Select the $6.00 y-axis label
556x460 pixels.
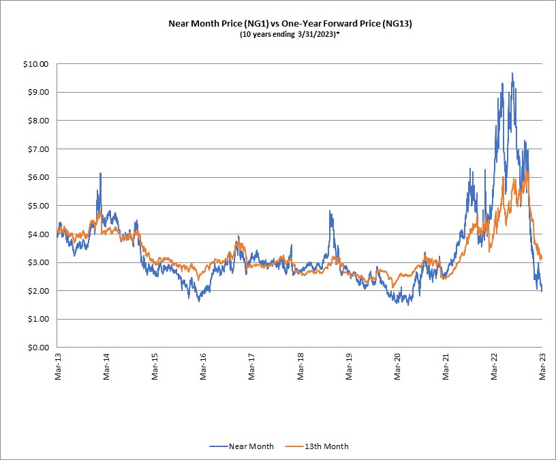pyautogui.click(x=37, y=177)
